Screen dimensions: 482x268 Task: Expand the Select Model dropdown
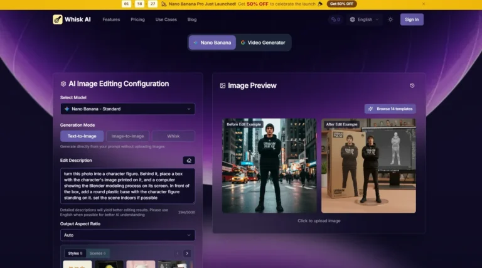coord(127,109)
